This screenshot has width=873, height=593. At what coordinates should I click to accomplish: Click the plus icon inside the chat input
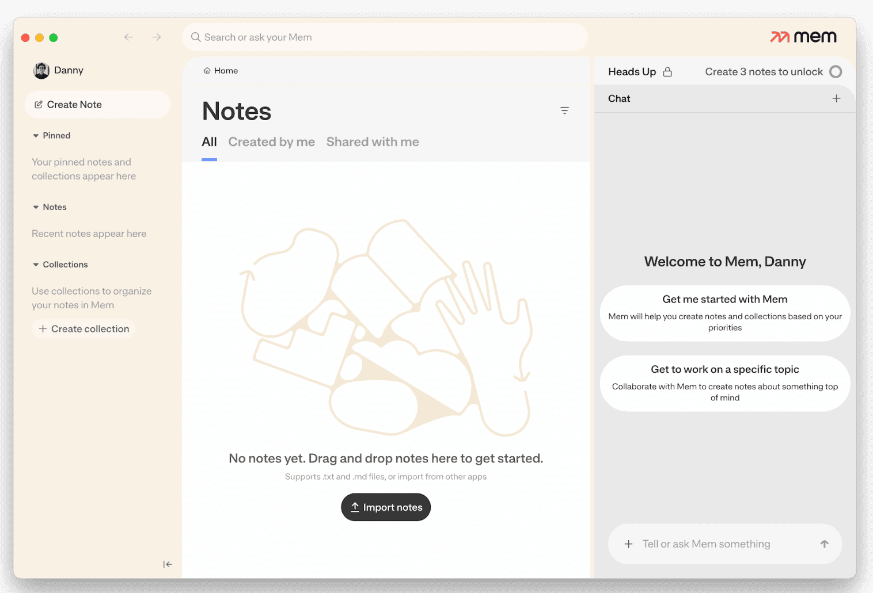628,544
